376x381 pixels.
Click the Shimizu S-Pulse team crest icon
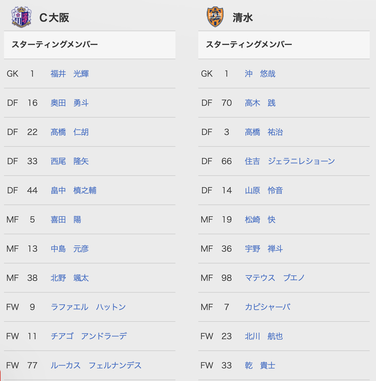(x=215, y=17)
